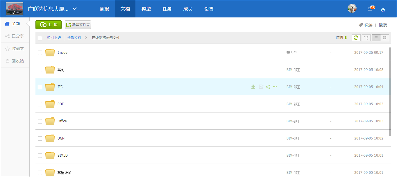The width and height of the screenshot is (397, 177).
Task: Tick the checkbox for the Image folder
Action: pos(40,53)
